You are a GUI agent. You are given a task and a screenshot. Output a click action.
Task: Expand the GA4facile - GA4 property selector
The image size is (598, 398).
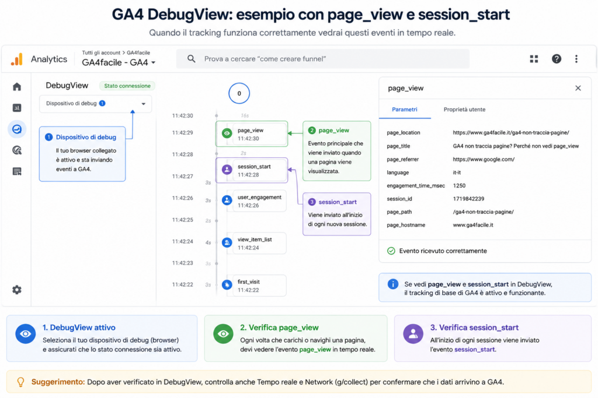119,62
